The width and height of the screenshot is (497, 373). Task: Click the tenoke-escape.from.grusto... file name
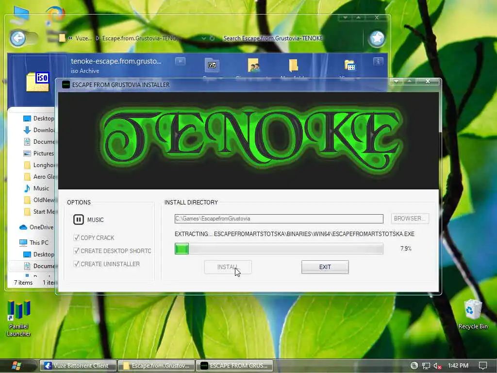[x=116, y=61]
